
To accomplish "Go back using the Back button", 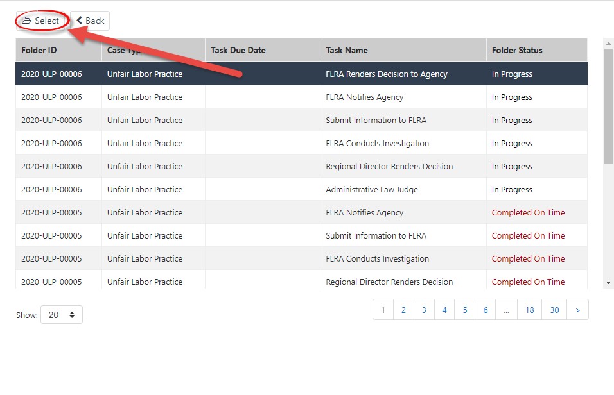I will 90,21.
